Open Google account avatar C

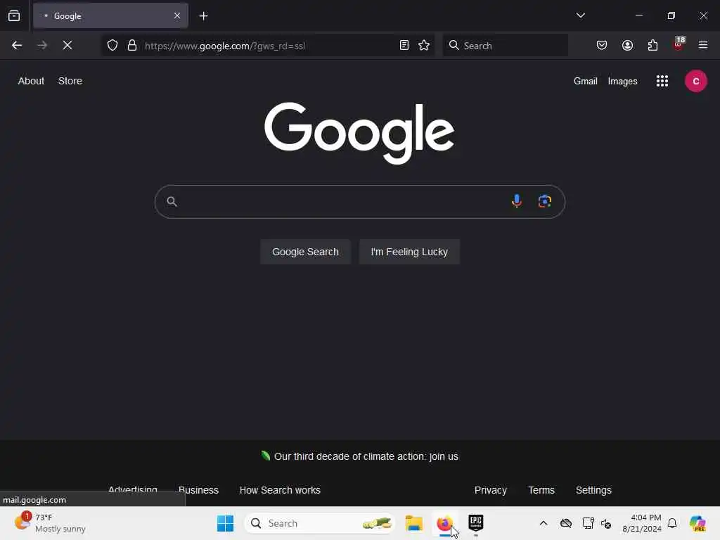point(695,82)
